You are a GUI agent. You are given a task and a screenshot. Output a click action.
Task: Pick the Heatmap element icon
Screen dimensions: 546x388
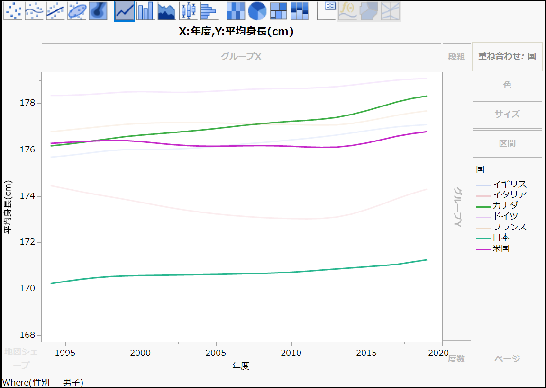(x=236, y=10)
